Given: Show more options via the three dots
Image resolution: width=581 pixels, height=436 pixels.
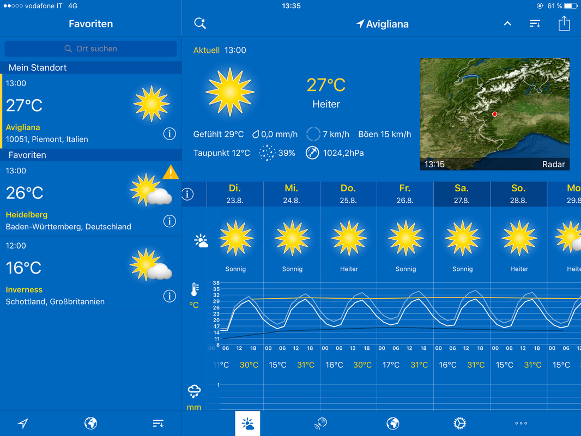Looking at the screenshot, I should (x=521, y=423).
